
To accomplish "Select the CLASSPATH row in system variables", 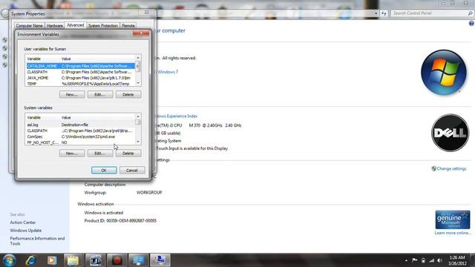I will point(80,131).
